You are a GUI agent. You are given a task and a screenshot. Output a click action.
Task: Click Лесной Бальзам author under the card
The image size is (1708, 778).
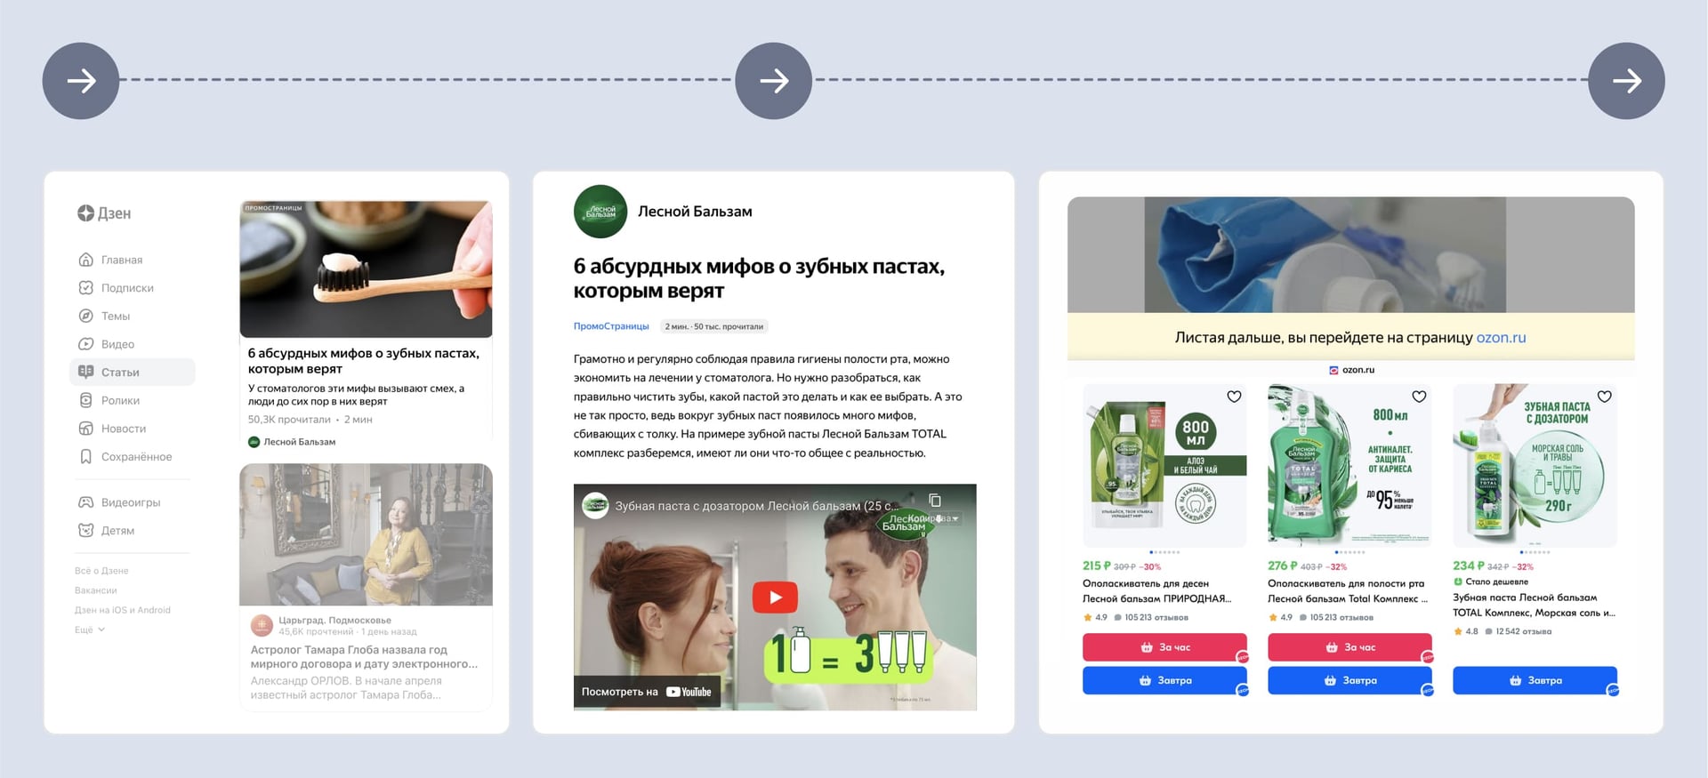coord(292,442)
